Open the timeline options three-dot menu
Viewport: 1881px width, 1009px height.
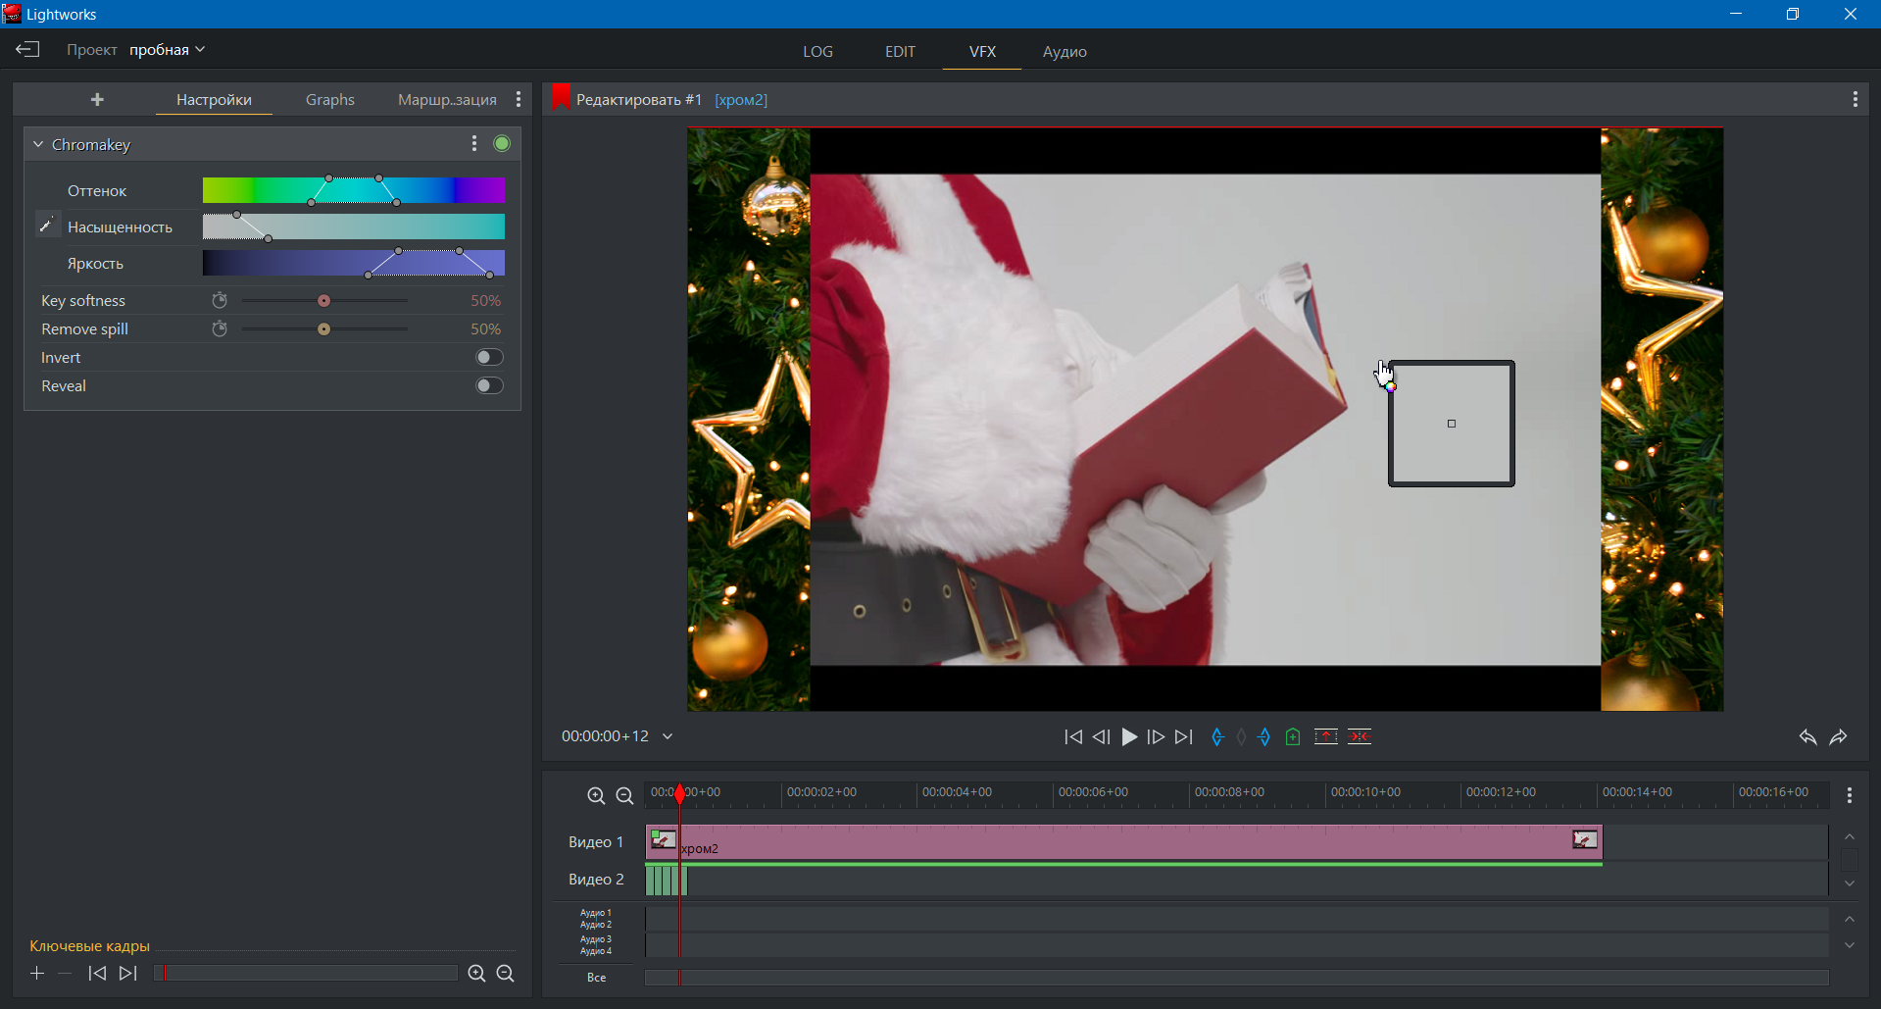pos(1850,795)
